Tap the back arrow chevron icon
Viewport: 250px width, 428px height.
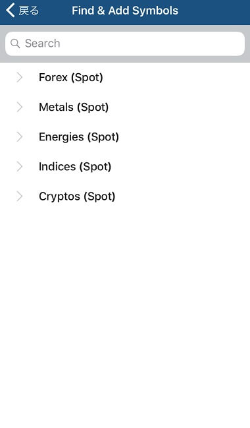tap(11, 11)
